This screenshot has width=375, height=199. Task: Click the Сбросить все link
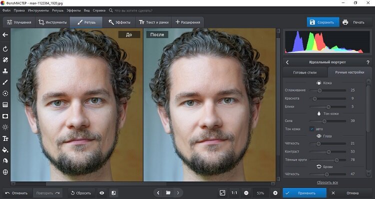pos(327,182)
